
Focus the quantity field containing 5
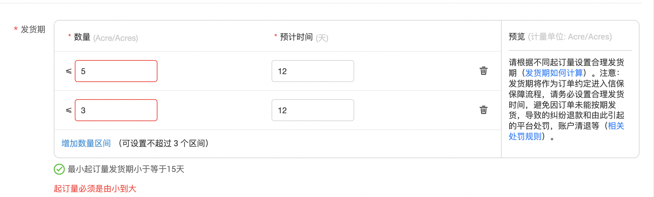[116, 71]
